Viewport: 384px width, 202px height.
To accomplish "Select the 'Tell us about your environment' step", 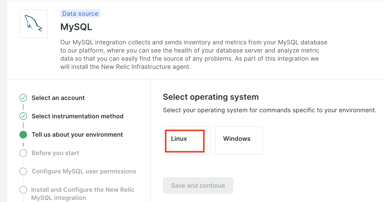I will click(x=77, y=135).
